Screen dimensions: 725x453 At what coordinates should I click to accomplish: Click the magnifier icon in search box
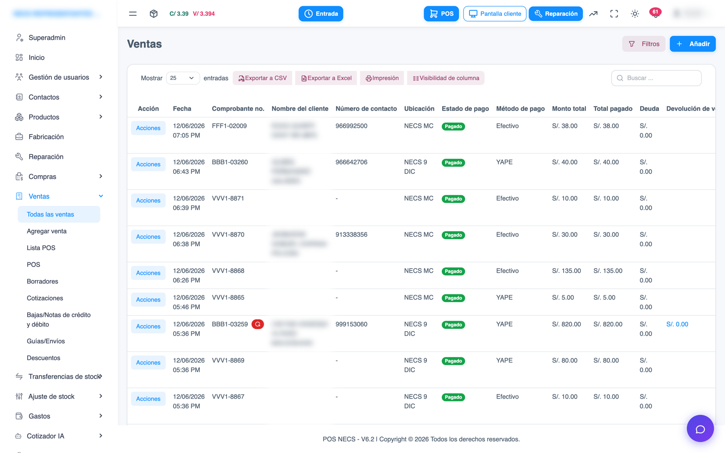pyautogui.click(x=620, y=78)
